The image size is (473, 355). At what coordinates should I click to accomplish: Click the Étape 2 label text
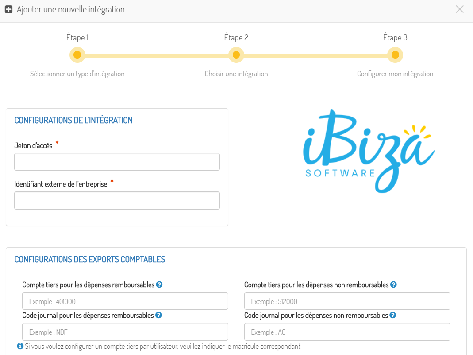(236, 38)
